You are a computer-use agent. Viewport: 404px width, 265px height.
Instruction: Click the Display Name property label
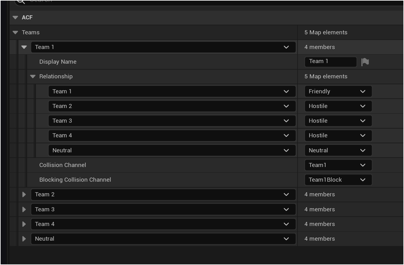58,62
